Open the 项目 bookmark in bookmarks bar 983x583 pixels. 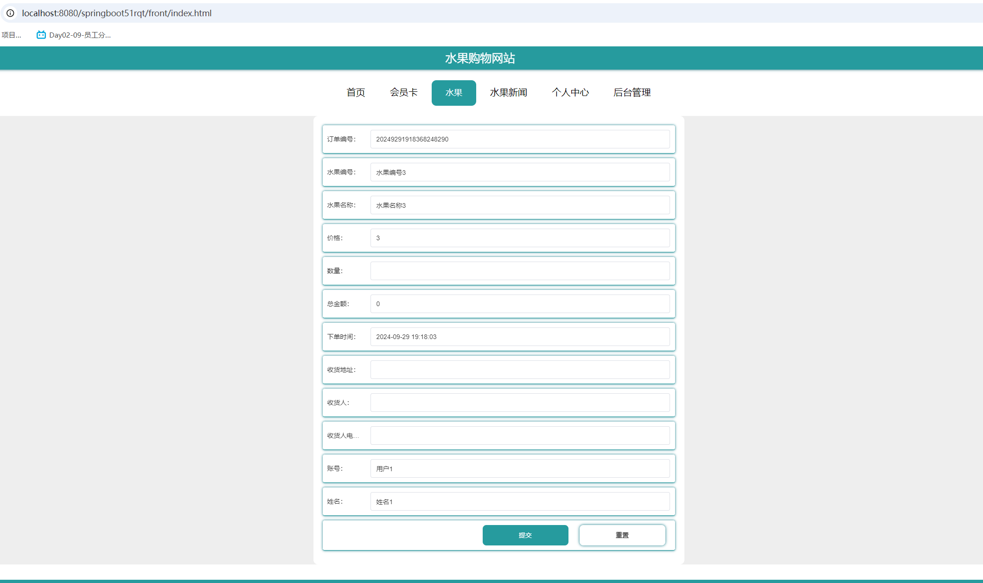pyautogui.click(x=11, y=35)
